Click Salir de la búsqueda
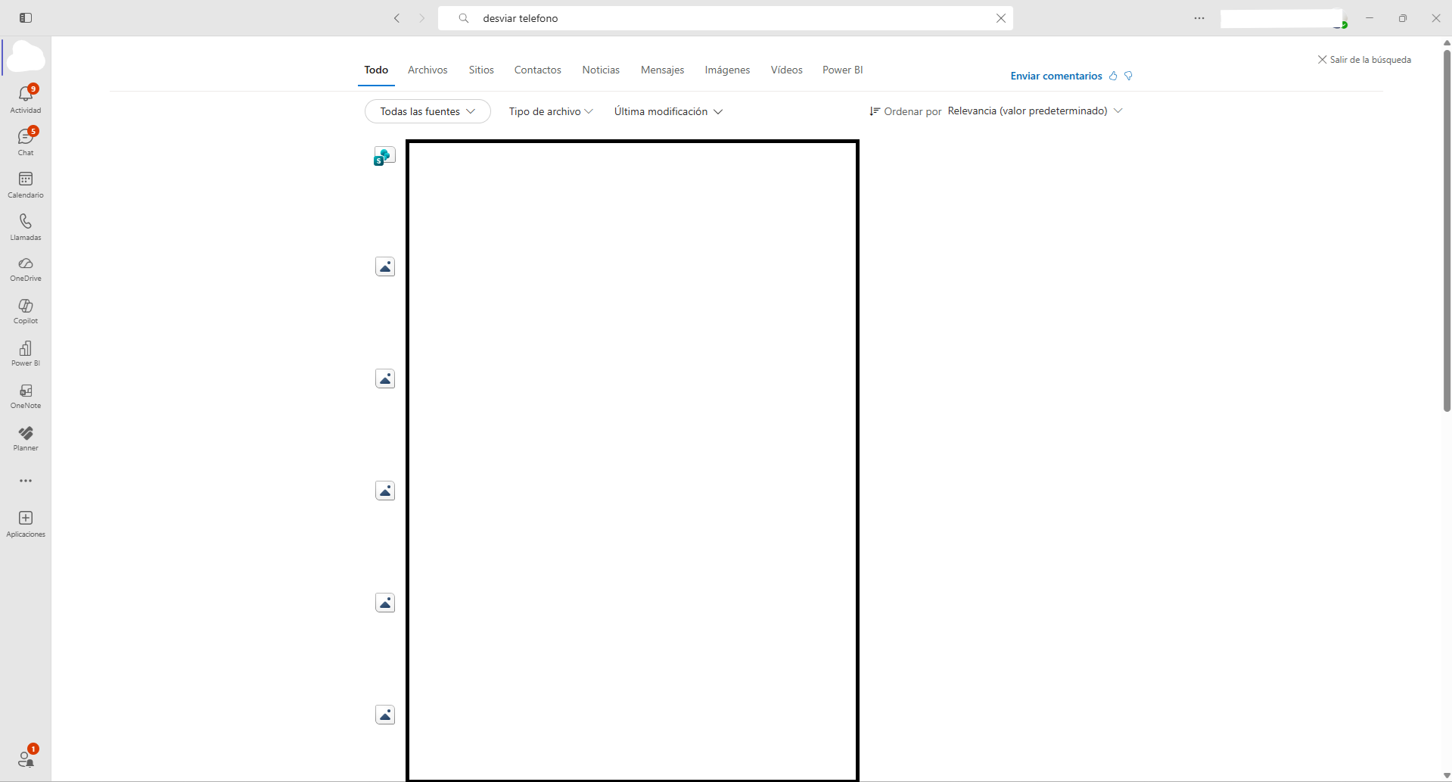Screen dimensions: 1452x782 pos(1364,59)
